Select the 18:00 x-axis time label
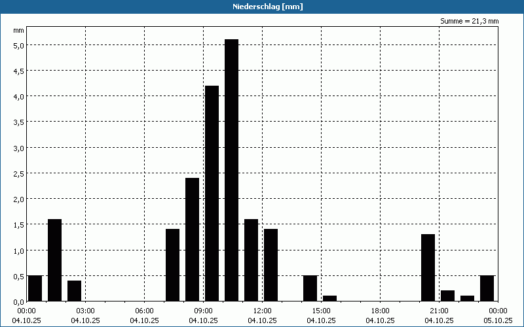524x327 pixels. pyautogui.click(x=380, y=311)
